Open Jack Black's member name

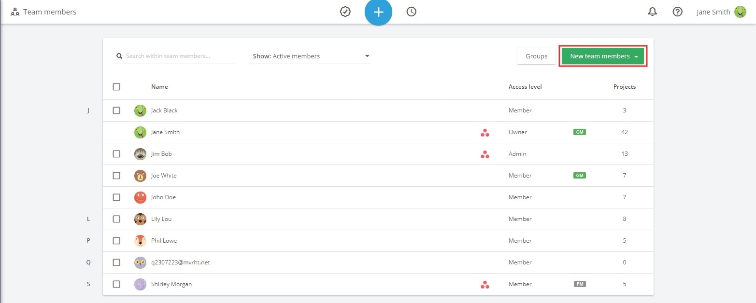coord(164,110)
